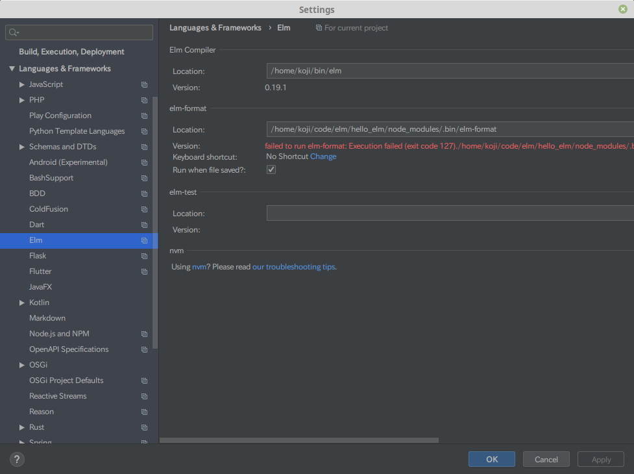Click project icon beside BDD
This screenshot has height=474, width=634.
coord(144,193)
